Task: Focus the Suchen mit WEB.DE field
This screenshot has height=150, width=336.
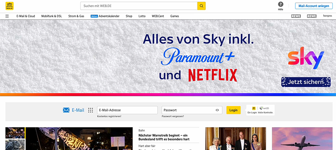Action: 139,6
